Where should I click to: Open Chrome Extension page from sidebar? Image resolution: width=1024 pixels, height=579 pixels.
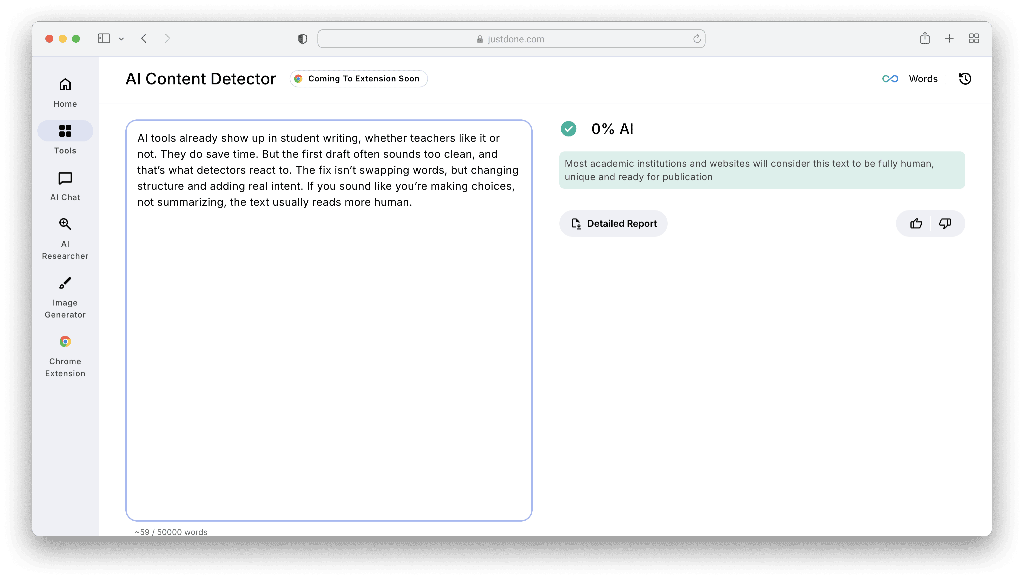(x=65, y=356)
